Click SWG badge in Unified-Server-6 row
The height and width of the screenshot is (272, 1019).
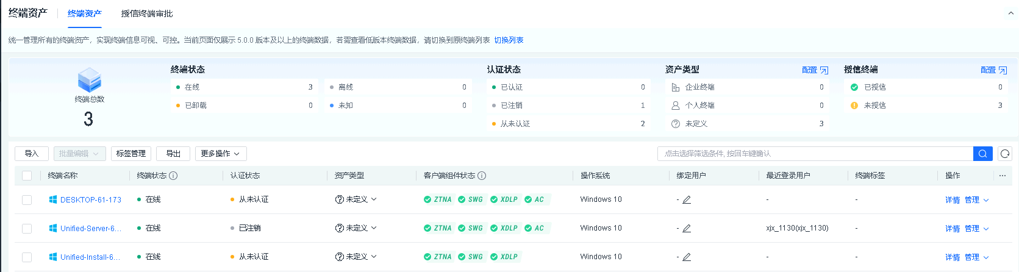pyautogui.click(x=471, y=228)
